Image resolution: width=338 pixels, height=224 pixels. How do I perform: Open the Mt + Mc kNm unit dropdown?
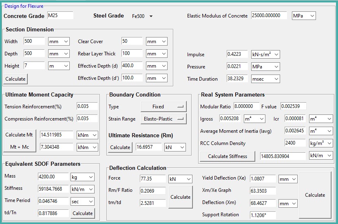87,147
